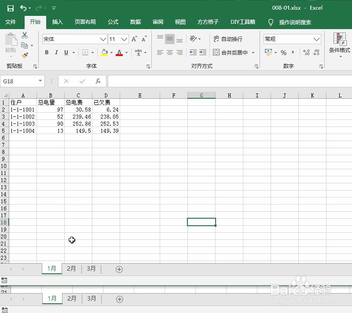Click 自动换行 wrap text button
This screenshot has height=313, width=352.
(x=228, y=39)
